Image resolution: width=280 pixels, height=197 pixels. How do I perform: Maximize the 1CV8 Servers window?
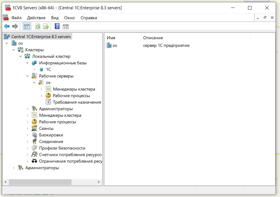pyautogui.click(x=250, y=8)
